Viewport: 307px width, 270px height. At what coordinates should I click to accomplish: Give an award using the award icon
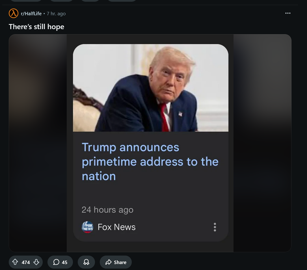86,262
